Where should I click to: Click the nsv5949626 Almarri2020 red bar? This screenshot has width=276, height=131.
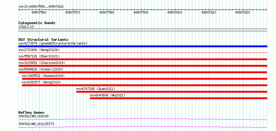click(x=143, y=72)
